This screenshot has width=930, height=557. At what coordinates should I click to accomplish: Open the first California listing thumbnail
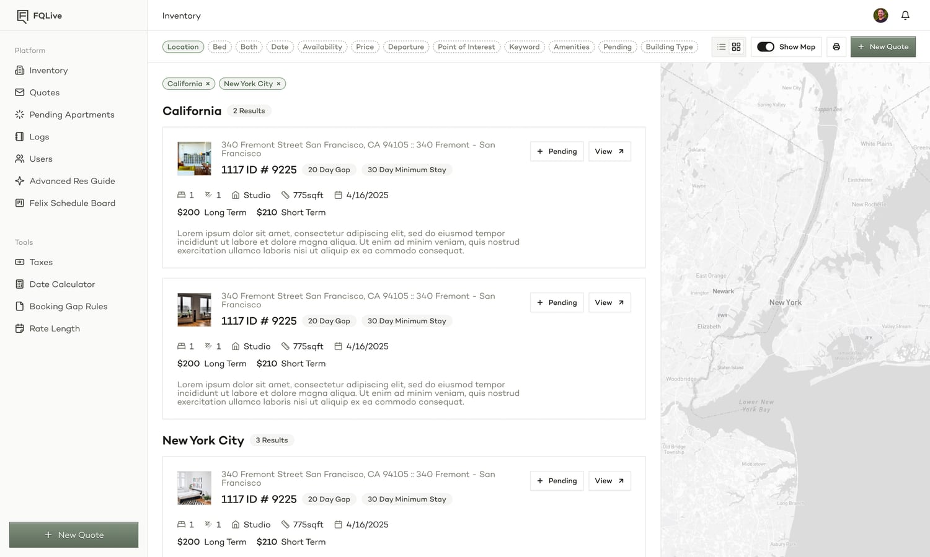point(194,159)
